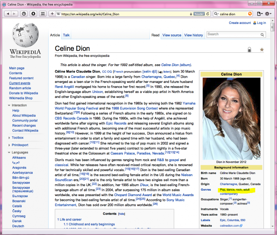Screen dimensions: 277x235
Task: Switch language to Deutsch
Action: click(x=18, y=226)
